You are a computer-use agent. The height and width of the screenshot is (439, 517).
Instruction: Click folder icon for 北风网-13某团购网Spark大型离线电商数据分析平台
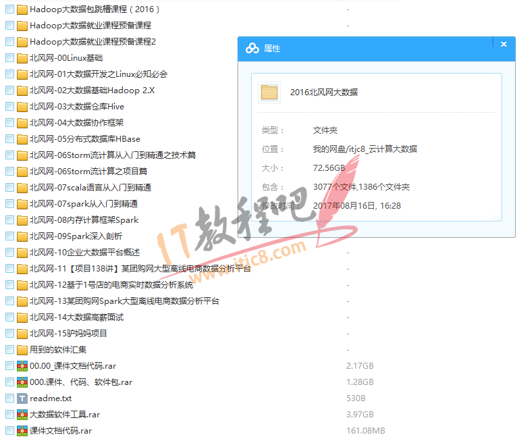coord(22,301)
